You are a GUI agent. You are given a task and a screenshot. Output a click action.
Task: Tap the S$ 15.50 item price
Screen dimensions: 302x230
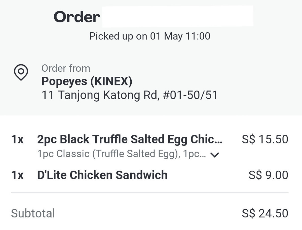point(265,139)
